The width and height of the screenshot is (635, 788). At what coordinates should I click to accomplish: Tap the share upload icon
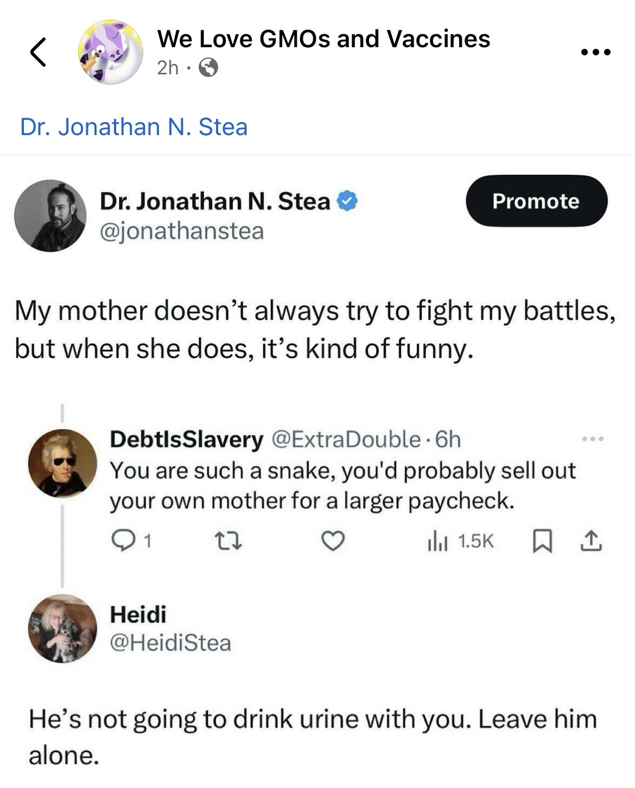[591, 541]
